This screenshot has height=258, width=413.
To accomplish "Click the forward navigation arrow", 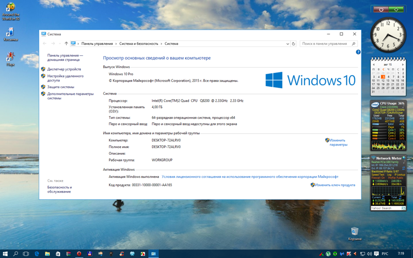I will 53,44.
